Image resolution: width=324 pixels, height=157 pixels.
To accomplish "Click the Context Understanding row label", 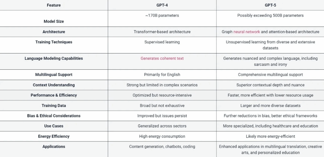I will (54, 85).
